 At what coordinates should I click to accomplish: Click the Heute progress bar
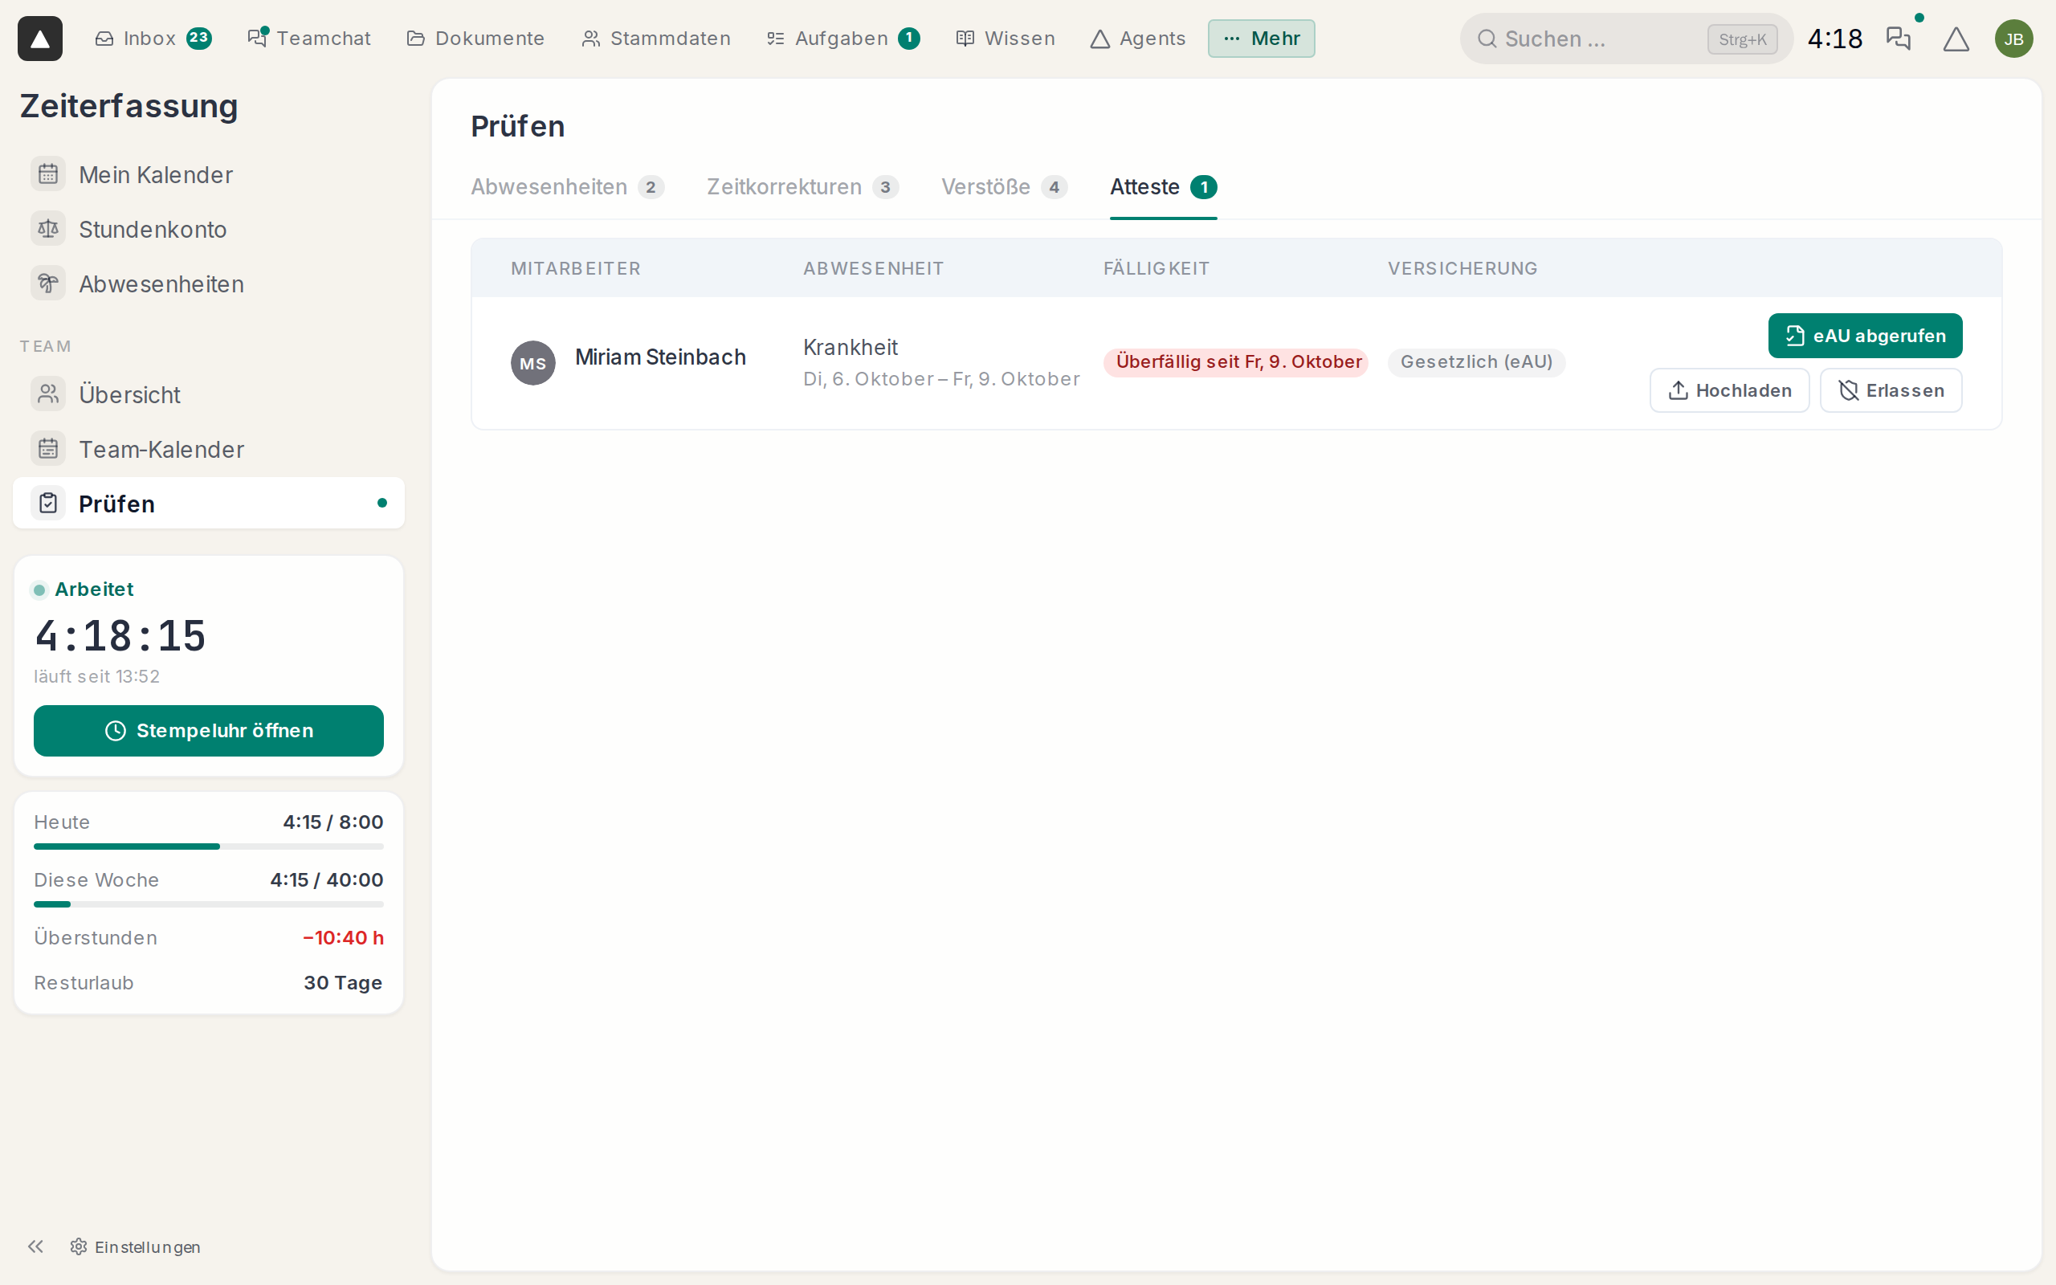tap(209, 846)
